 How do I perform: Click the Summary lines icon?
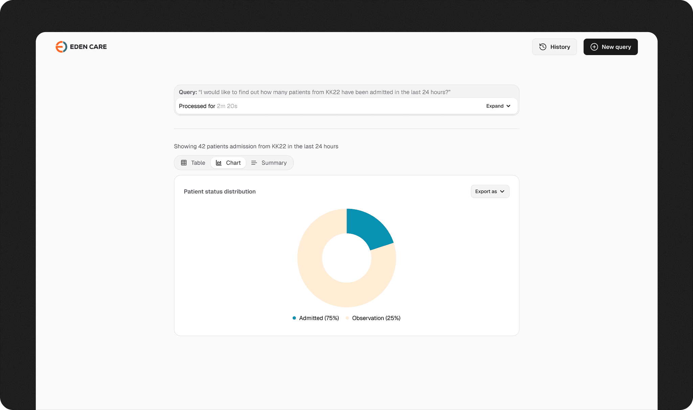[x=254, y=163]
